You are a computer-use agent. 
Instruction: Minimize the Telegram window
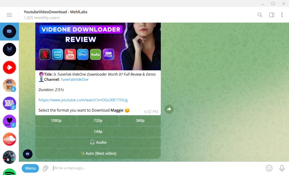coord(263,4)
